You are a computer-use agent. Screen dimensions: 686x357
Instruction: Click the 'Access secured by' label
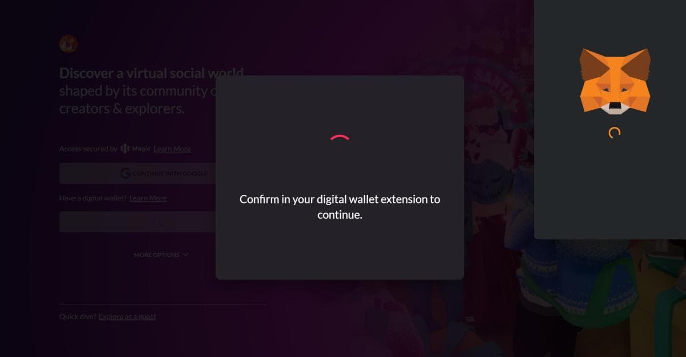pos(88,149)
